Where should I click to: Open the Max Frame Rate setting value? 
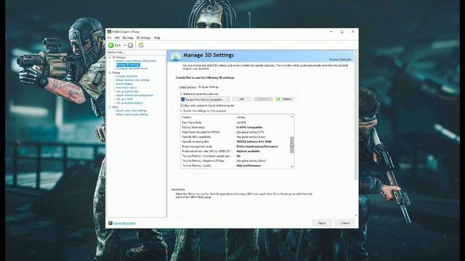pyautogui.click(x=241, y=123)
